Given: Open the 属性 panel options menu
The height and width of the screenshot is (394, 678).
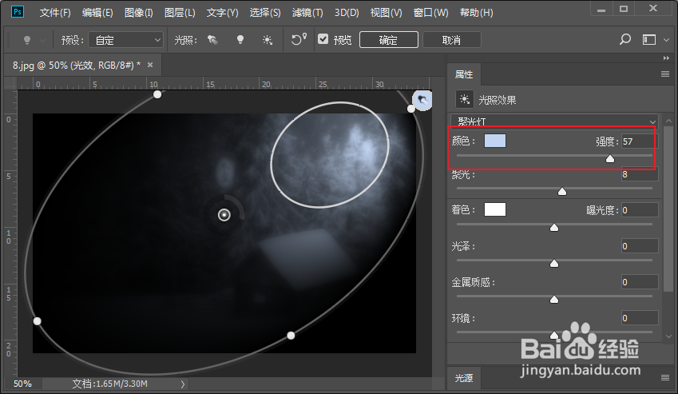Looking at the screenshot, I should coord(665,74).
